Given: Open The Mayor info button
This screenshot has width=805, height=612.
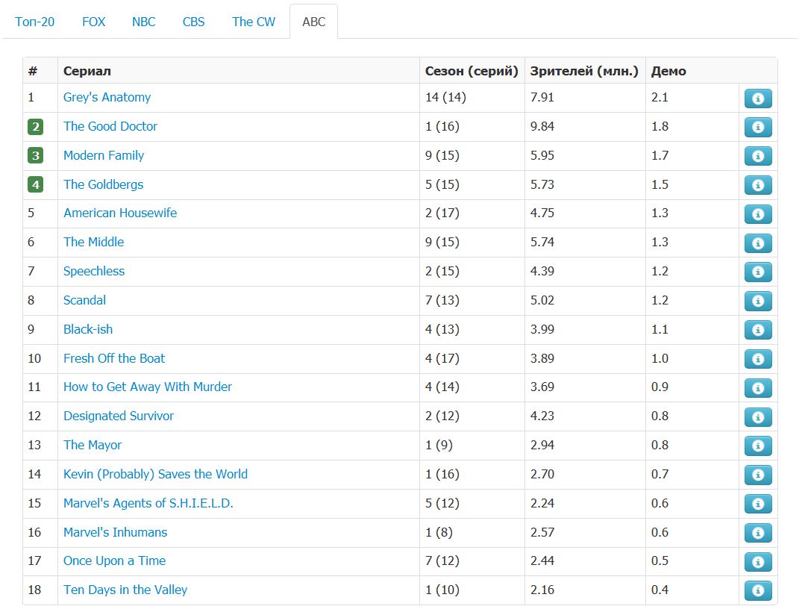Looking at the screenshot, I should [758, 446].
